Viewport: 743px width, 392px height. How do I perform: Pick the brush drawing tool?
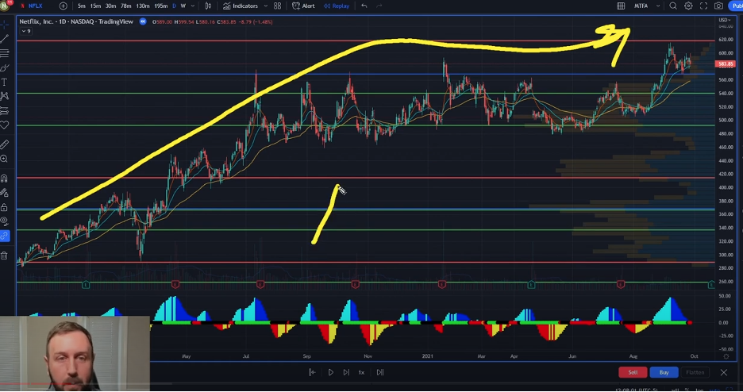(5, 67)
